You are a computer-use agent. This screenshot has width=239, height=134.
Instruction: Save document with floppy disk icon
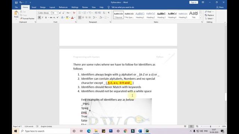pyautogui.click(x=16, y=3)
